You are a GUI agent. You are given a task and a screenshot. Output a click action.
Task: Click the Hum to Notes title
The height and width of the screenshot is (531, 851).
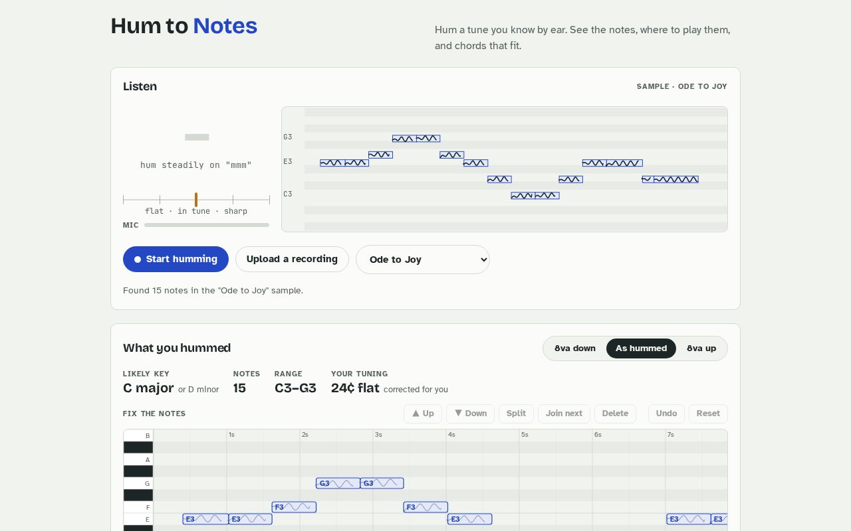tap(183, 26)
